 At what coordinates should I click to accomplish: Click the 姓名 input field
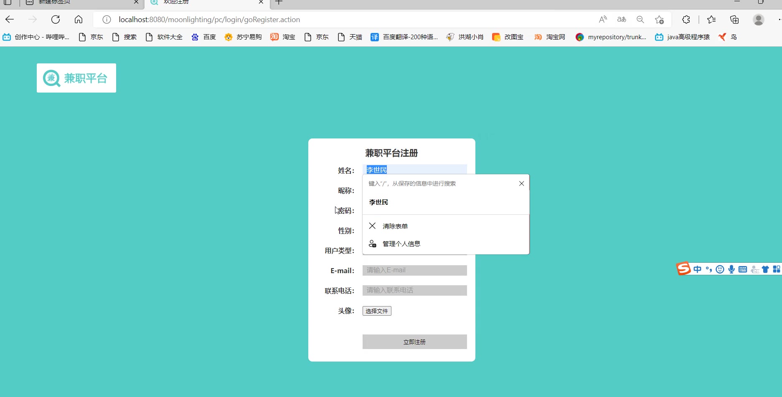[415, 170]
